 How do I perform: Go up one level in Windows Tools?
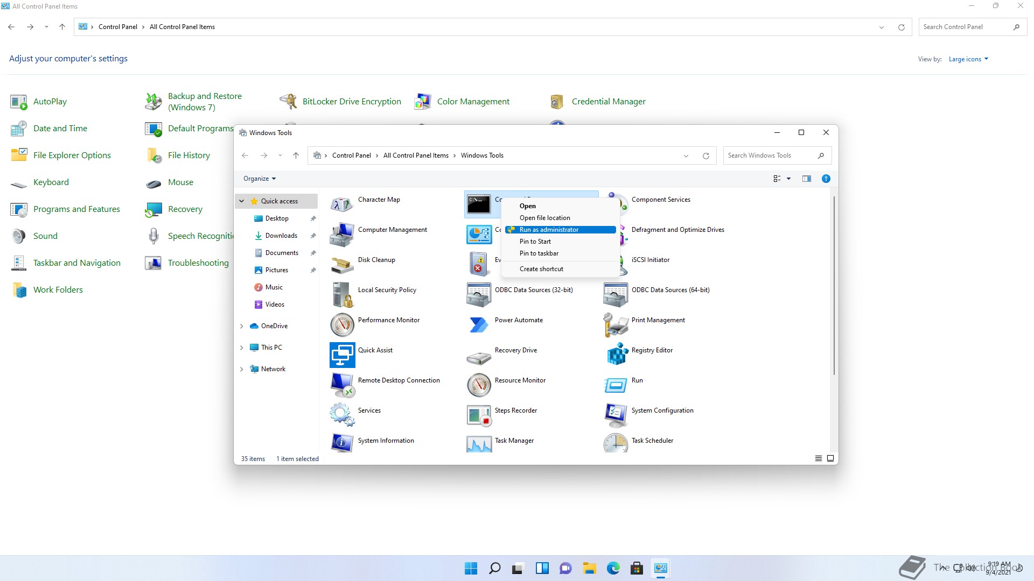pos(296,155)
